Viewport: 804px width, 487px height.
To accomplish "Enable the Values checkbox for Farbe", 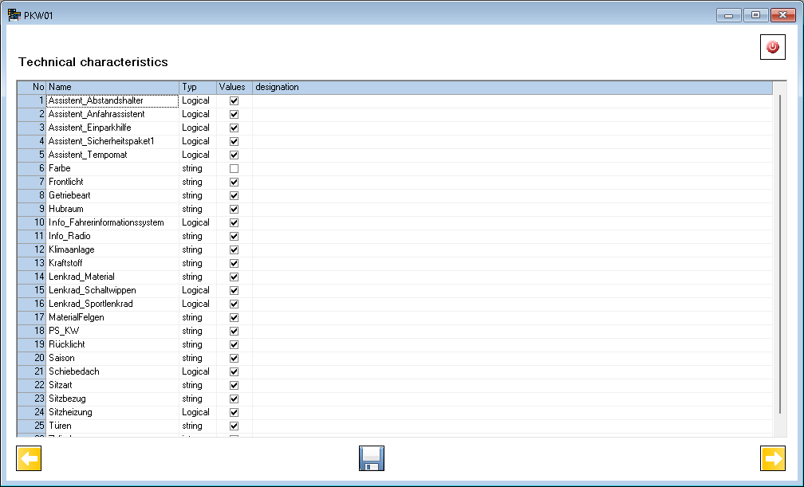I will [232, 168].
